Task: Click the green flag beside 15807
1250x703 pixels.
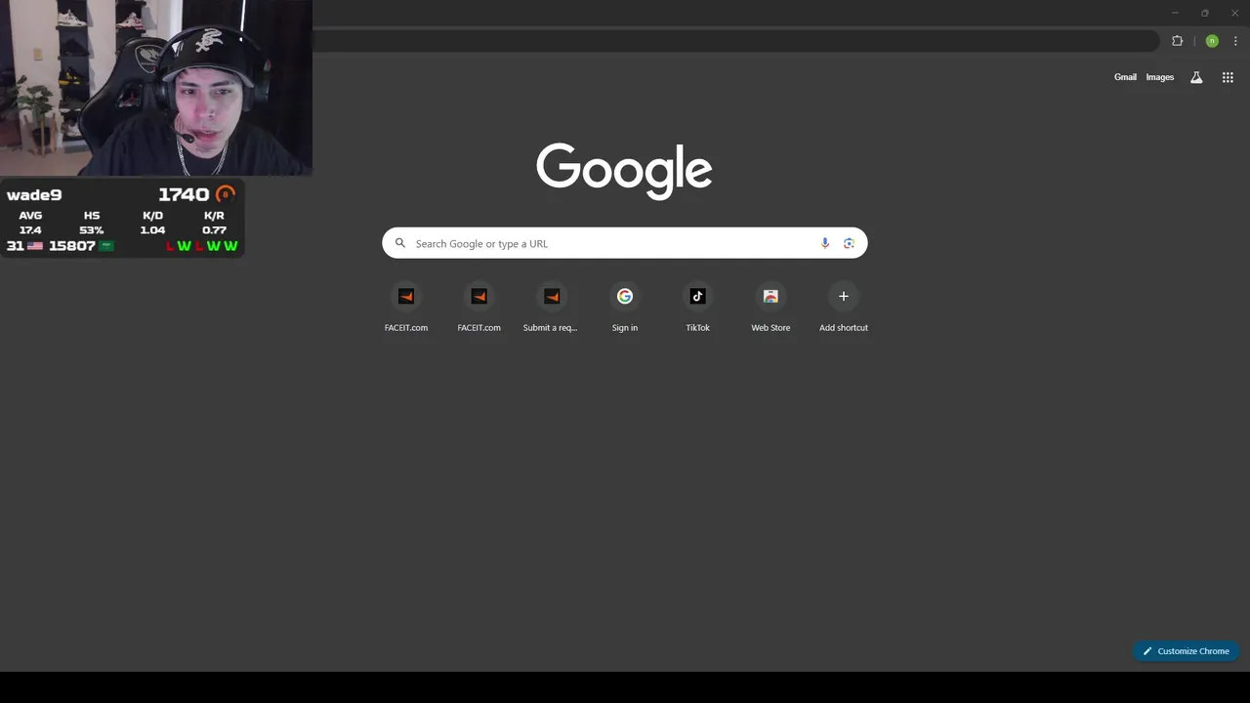Action: point(106,246)
